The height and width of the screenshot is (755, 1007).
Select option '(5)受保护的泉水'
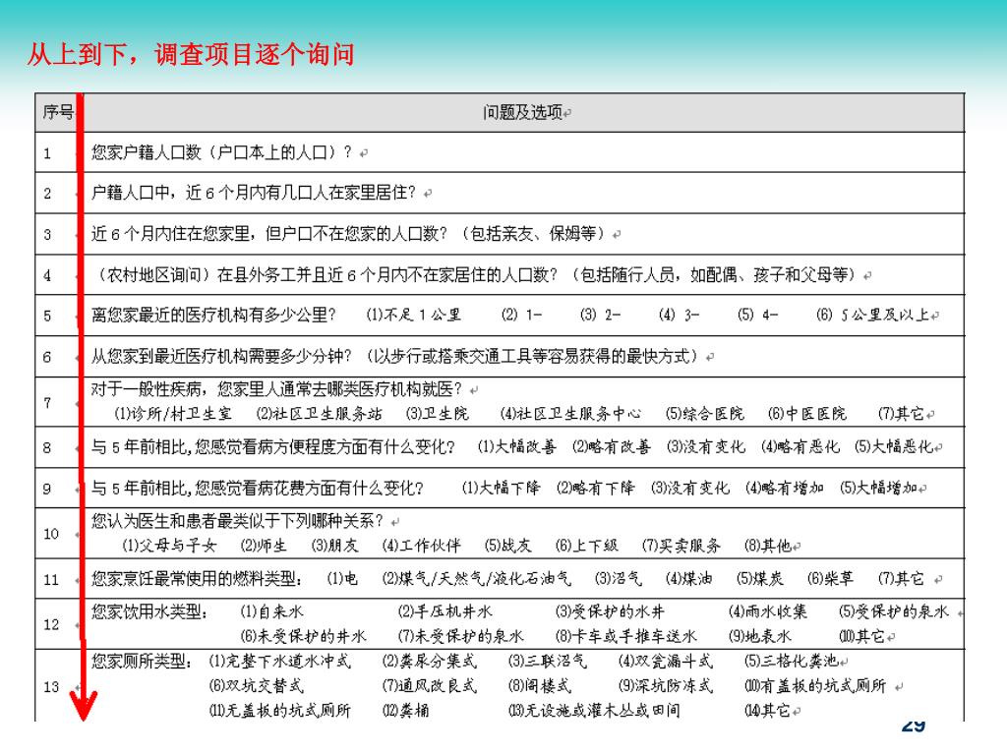point(893,611)
